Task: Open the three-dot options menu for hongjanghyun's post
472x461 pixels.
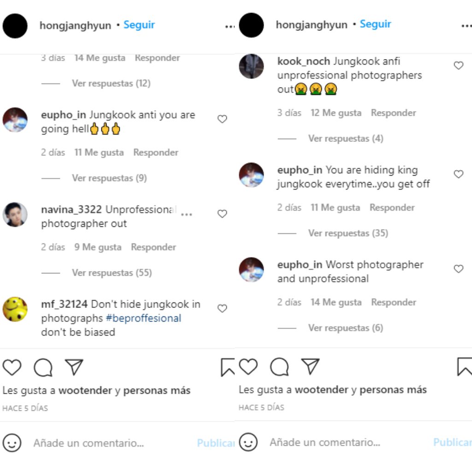Action: click(x=229, y=26)
